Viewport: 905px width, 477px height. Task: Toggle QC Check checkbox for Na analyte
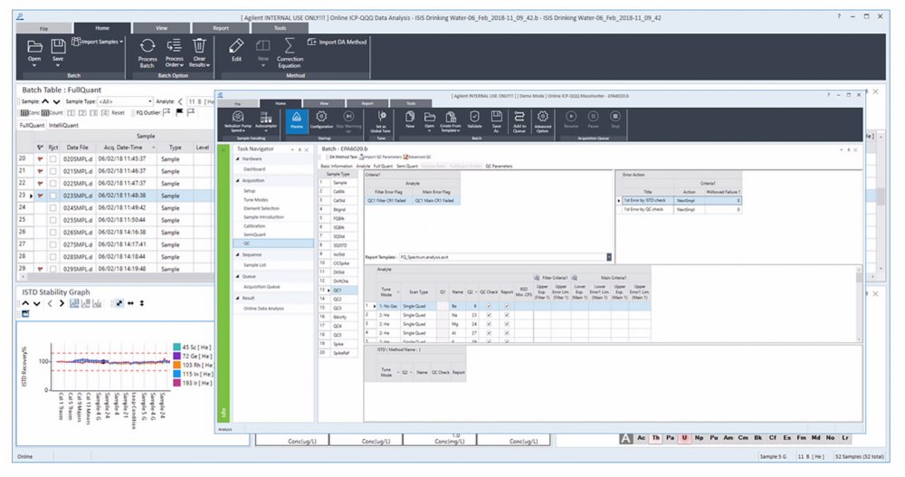point(489,315)
